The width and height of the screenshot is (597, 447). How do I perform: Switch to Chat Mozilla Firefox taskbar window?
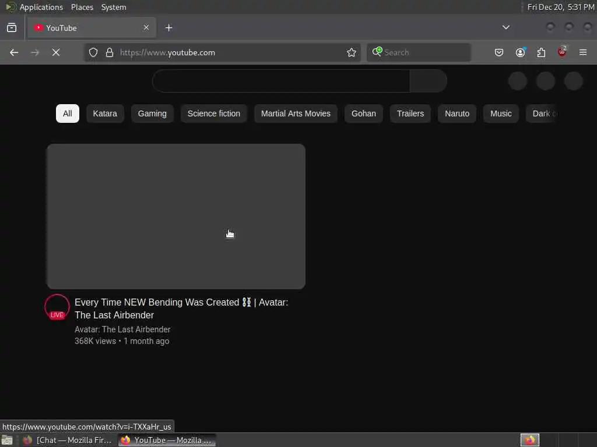point(68,440)
